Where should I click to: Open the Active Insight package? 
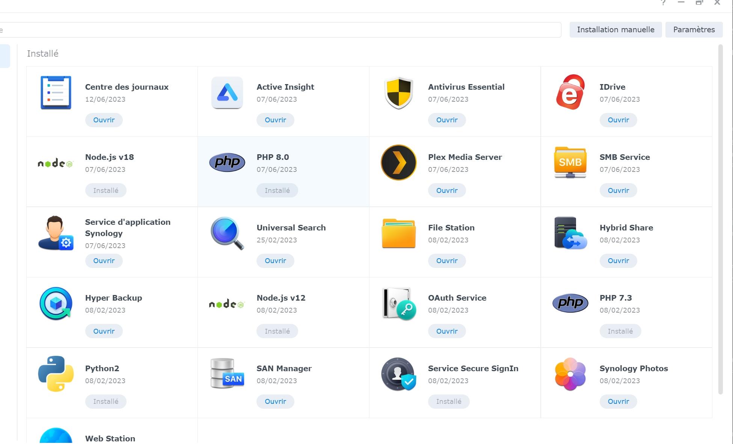275,120
